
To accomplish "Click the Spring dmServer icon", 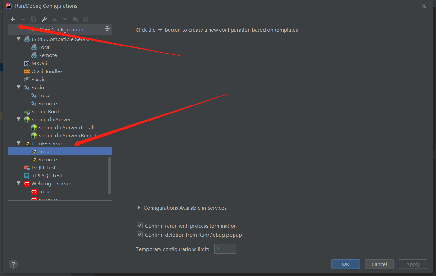I will tap(27, 120).
